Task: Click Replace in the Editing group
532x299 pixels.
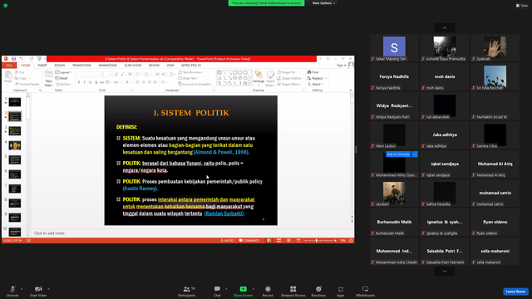Action: [x=317, y=78]
